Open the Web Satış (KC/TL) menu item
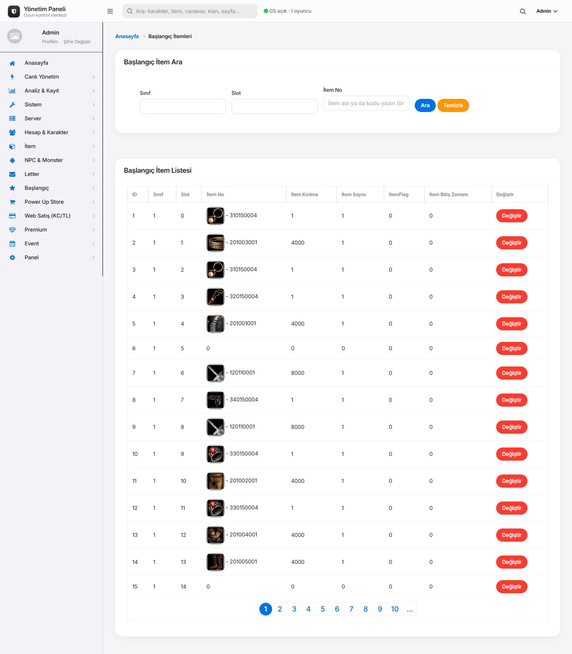This screenshot has width=572, height=654. point(52,216)
